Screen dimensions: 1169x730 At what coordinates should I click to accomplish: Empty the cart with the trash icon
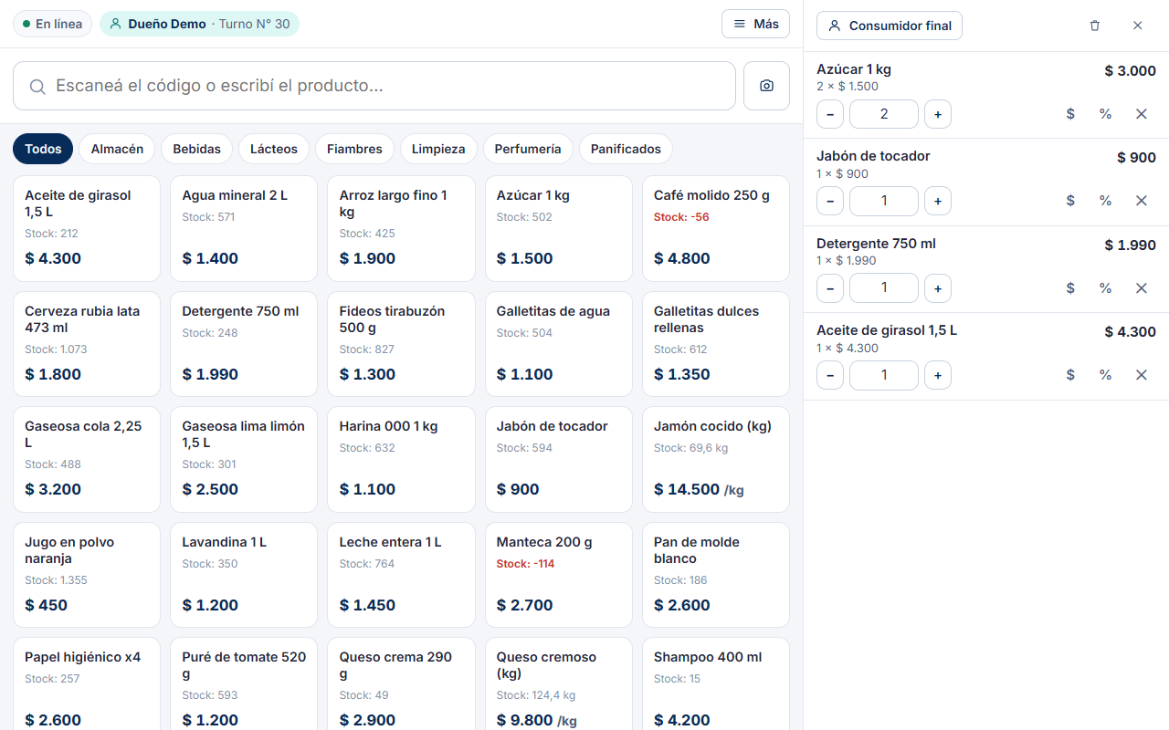1095,26
